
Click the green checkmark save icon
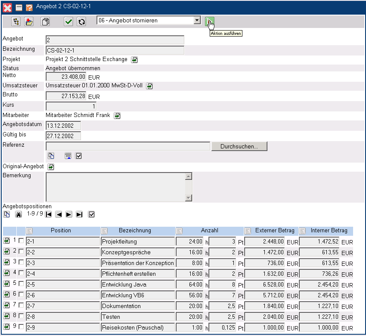tap(68, 22)
